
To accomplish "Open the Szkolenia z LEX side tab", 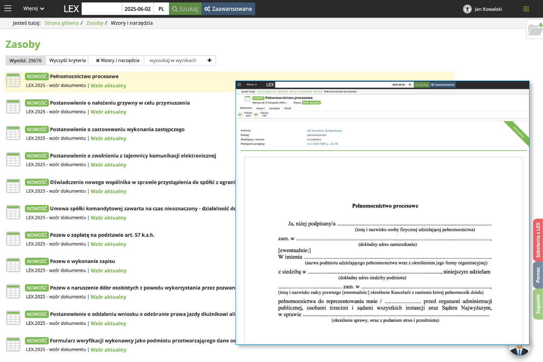I will click(538, 240).
